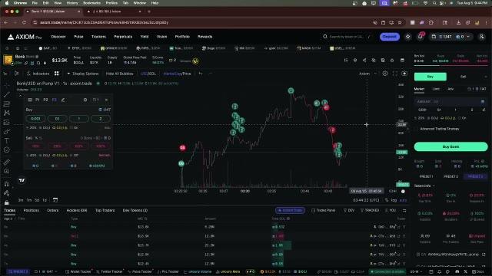
Task: Open the wallet balance dropdown in header
Action: (451, 37)
